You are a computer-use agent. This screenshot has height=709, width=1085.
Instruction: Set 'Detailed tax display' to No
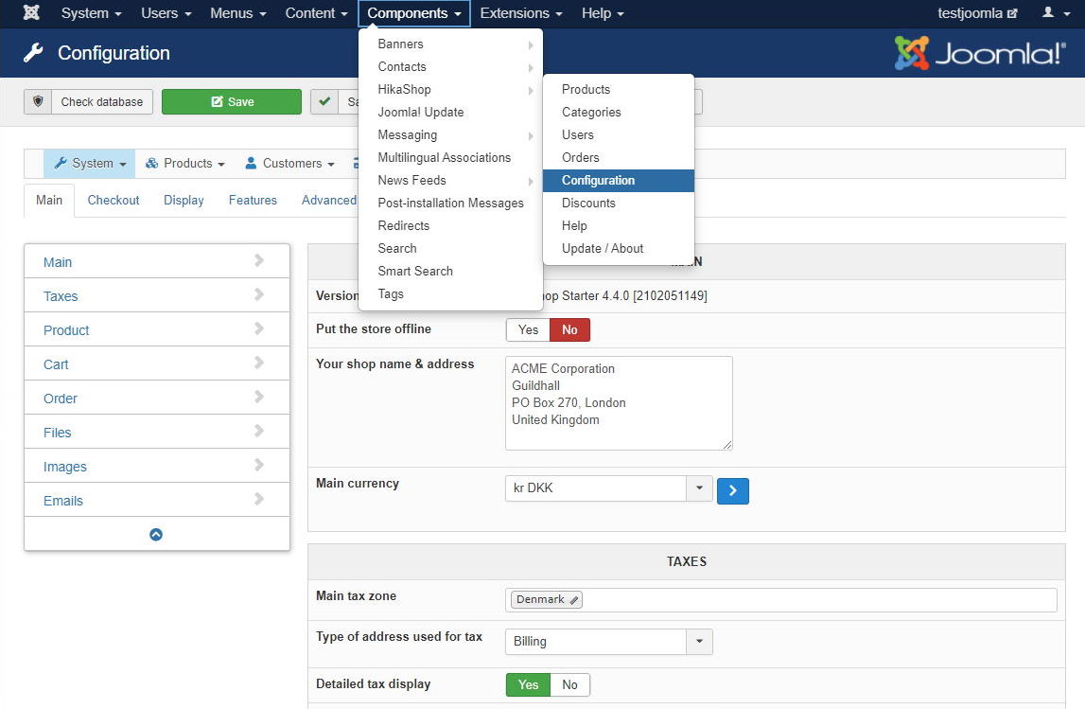[x=569, y=684]
